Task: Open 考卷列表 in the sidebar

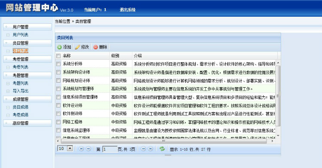Action: click(x=20, y=67)
